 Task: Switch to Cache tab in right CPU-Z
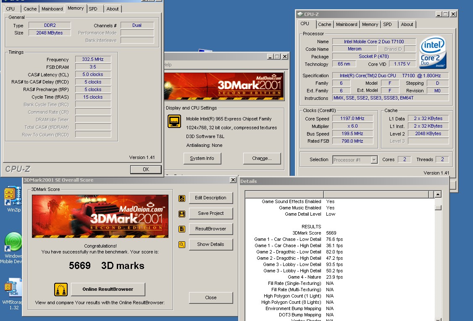[x=324, y=24]
